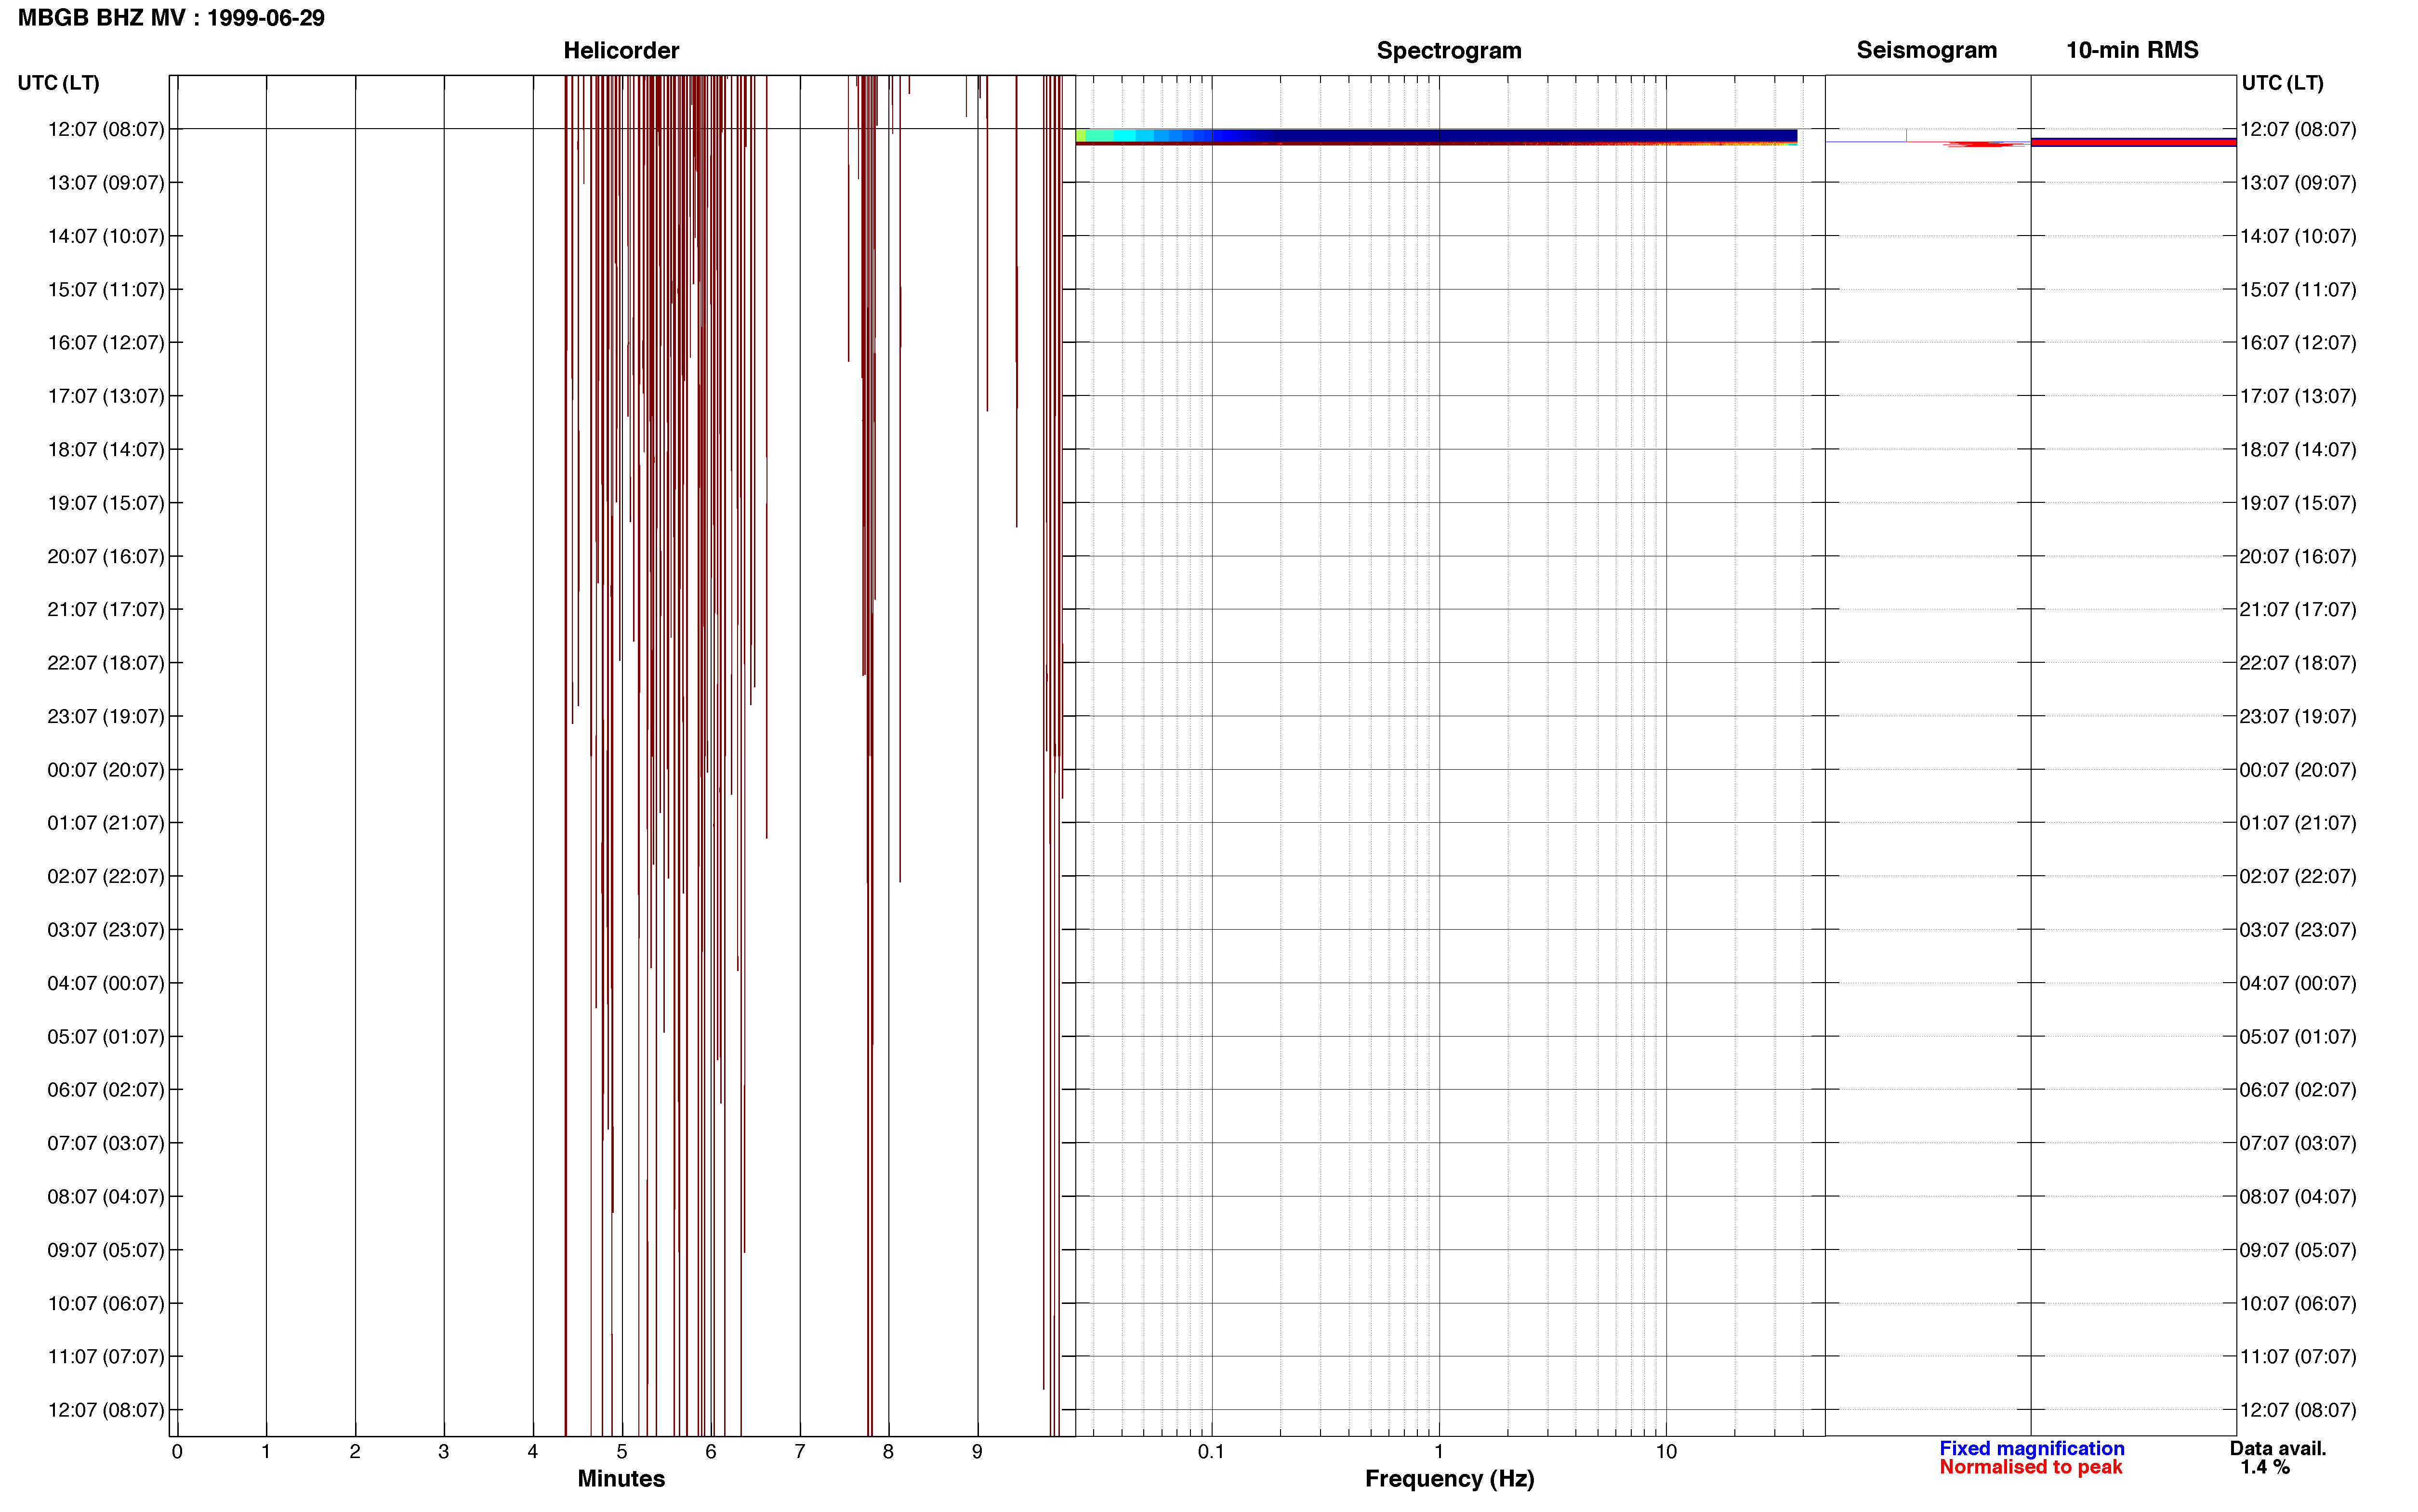The height and width of the screenshot is (1512, 2418).
Task: Click the 1 tick on the minutes axis
Action: (x=266, y=1451)
